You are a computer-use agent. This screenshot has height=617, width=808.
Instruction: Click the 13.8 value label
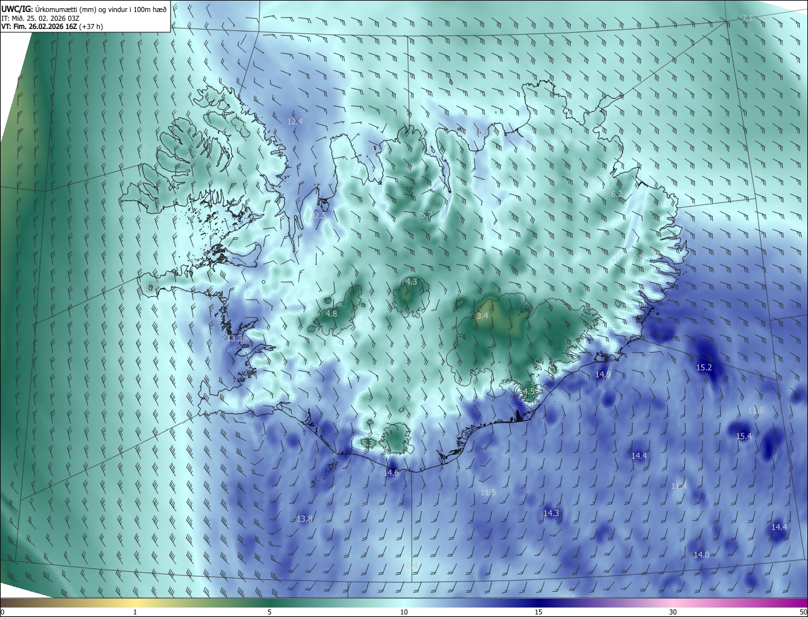click(x=304, y=519)
